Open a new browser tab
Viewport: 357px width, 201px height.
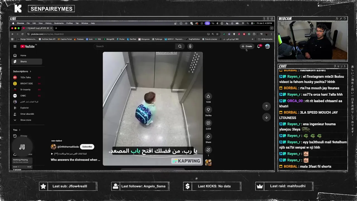tap(56, 28)
